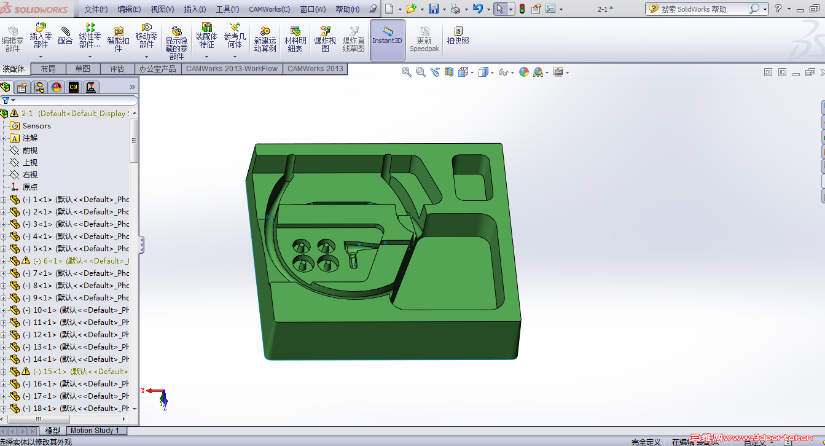Click the New document icon
Viewport: 825px width, 446px height.
click(x=389, y=9)
